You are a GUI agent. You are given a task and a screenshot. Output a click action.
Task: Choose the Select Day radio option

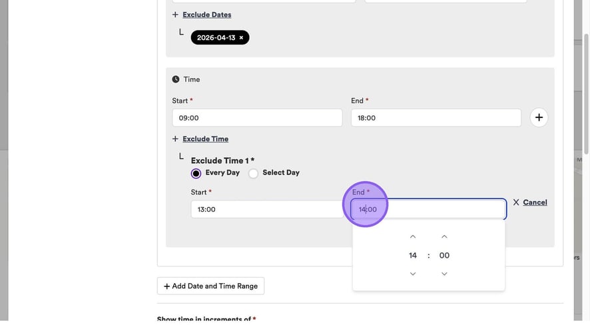(254, 173)
